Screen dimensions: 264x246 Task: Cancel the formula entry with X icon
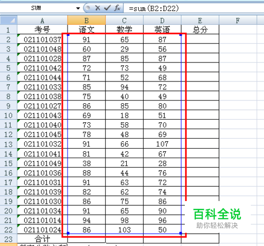97,8
